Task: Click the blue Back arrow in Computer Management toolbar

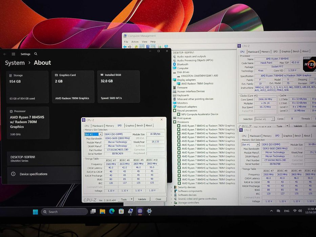Action: click(125, 47)
